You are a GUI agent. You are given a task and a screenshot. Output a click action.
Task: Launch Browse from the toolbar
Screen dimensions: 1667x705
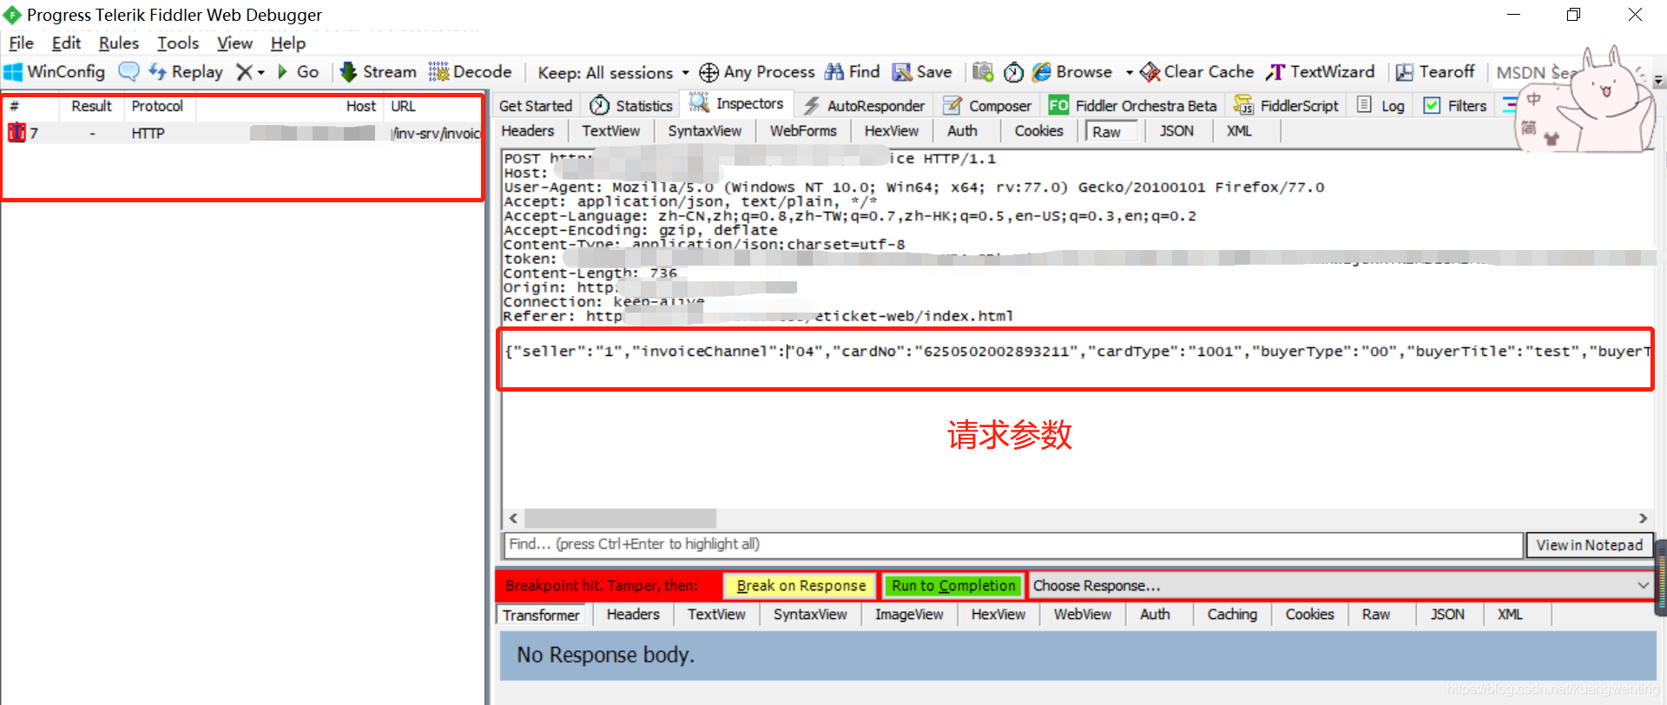coord(1072,72)
